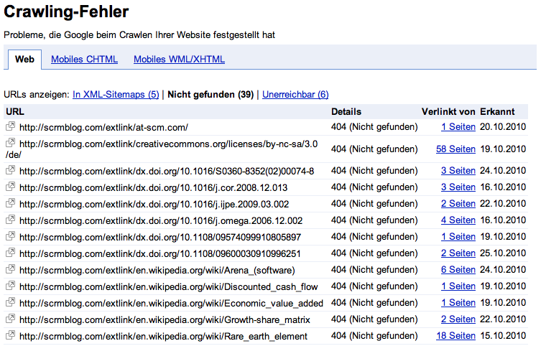
Task: Click external icon for Rare_earth_element URL
Action: tap(11, 336)
